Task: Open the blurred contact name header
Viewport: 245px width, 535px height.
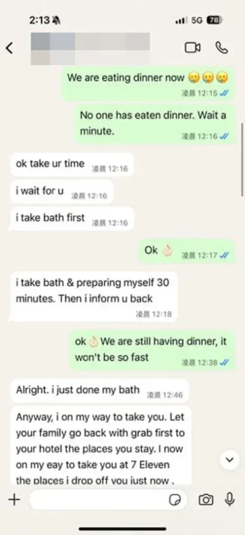Action: (x=90, y=49)
